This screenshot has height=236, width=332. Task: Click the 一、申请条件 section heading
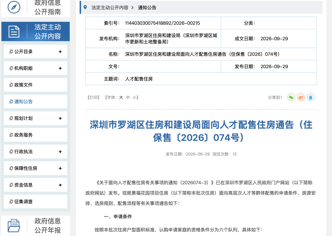(x=118, y=217)
